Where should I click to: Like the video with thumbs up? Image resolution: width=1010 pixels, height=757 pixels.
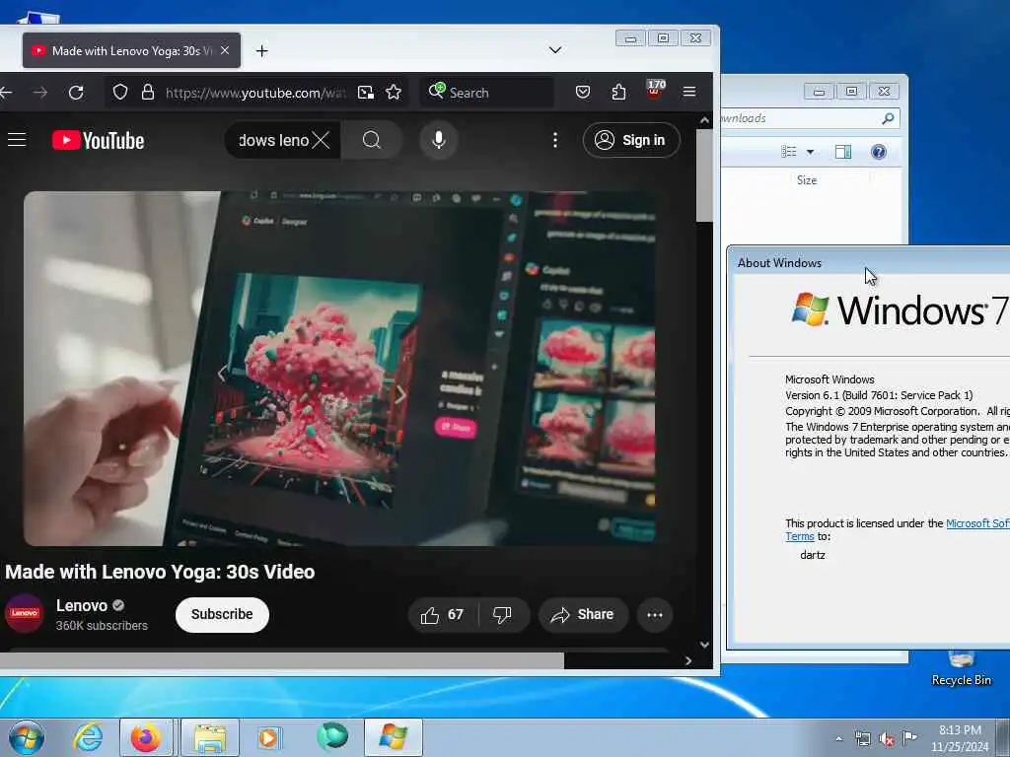443,615
